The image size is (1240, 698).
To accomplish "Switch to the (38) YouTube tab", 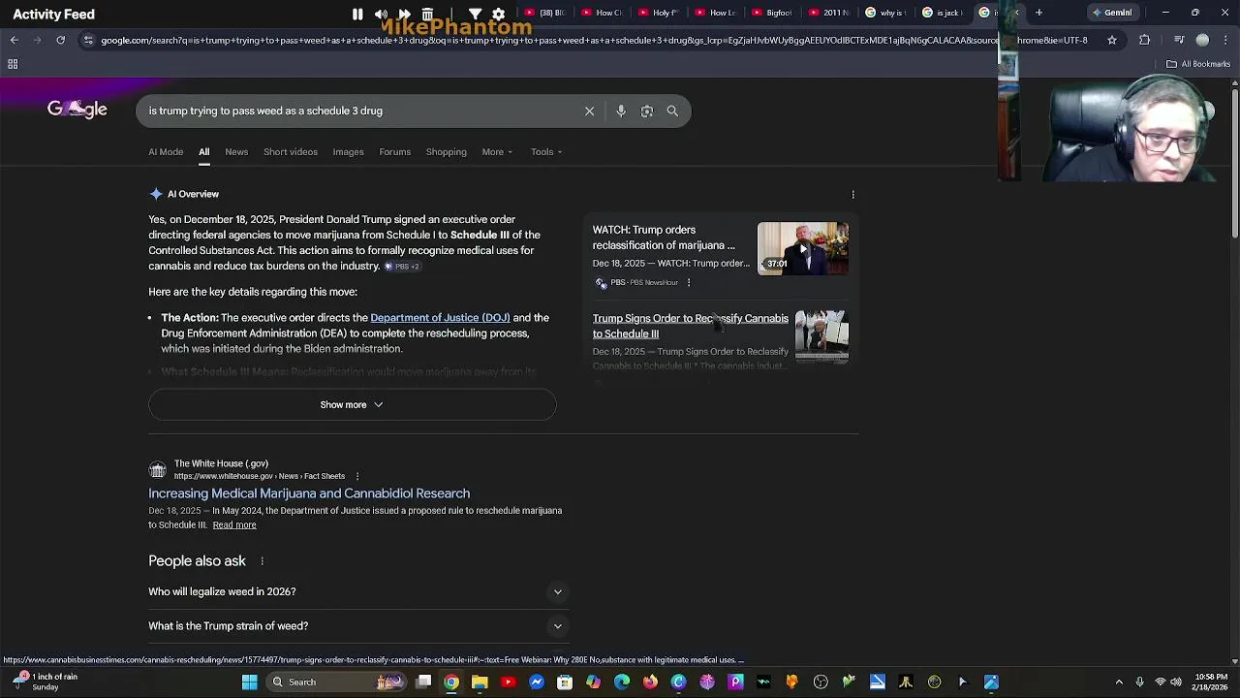I will point(546,13).
